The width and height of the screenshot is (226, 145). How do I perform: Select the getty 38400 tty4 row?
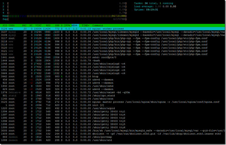[112, 115]
